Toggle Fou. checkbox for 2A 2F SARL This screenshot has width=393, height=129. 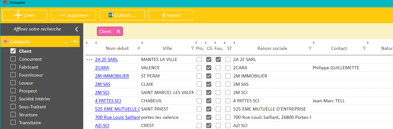tap(218, 59)
